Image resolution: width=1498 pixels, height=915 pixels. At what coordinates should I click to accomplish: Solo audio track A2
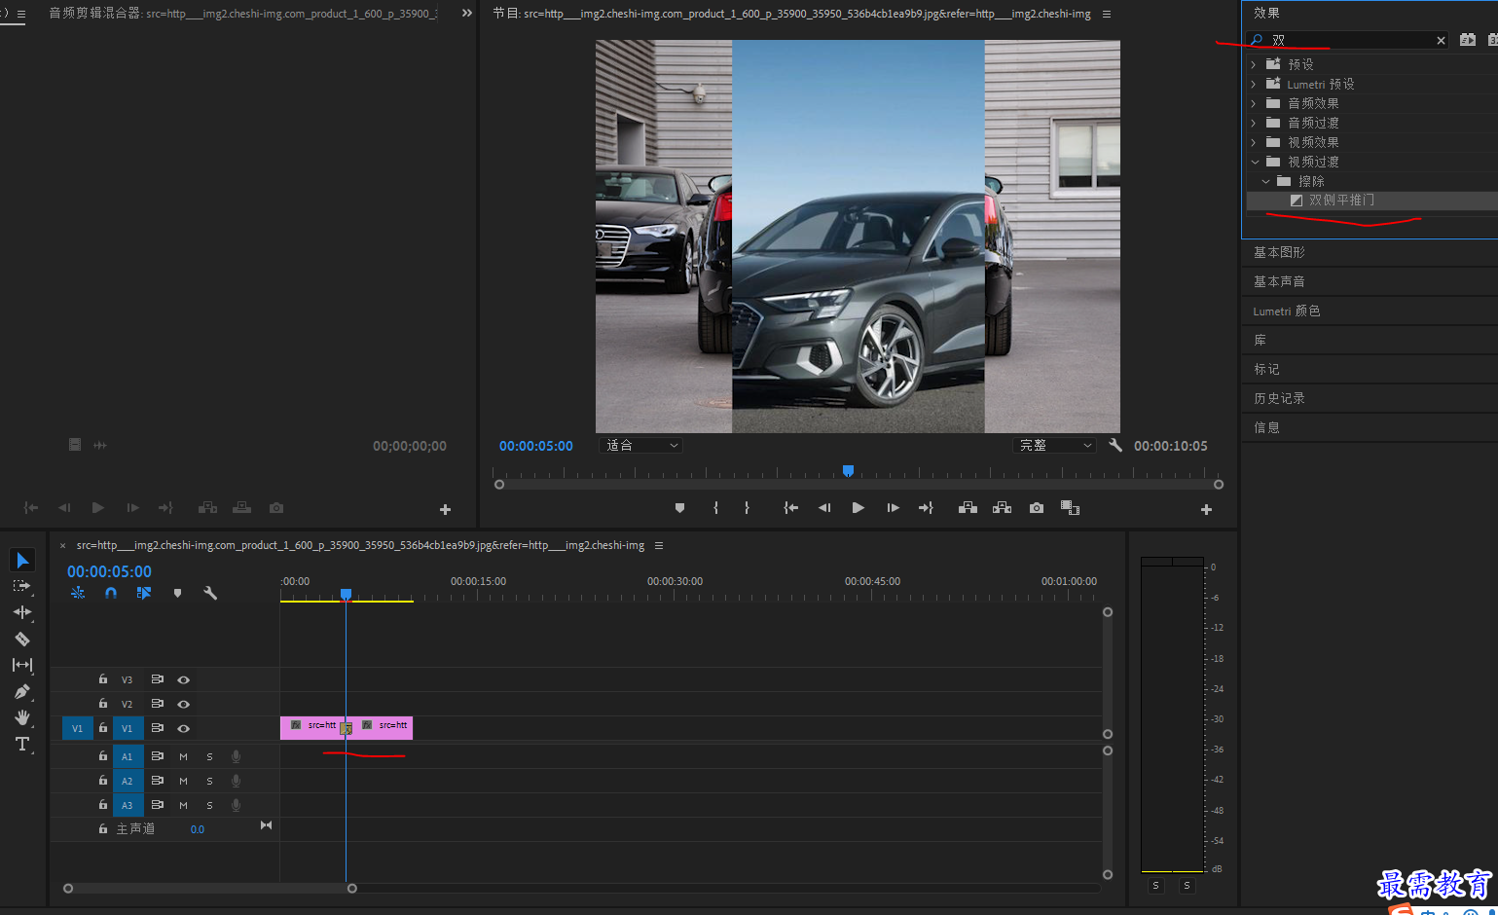point(209,781)
